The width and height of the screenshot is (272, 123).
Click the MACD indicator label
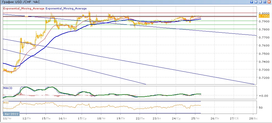[7, 88]
